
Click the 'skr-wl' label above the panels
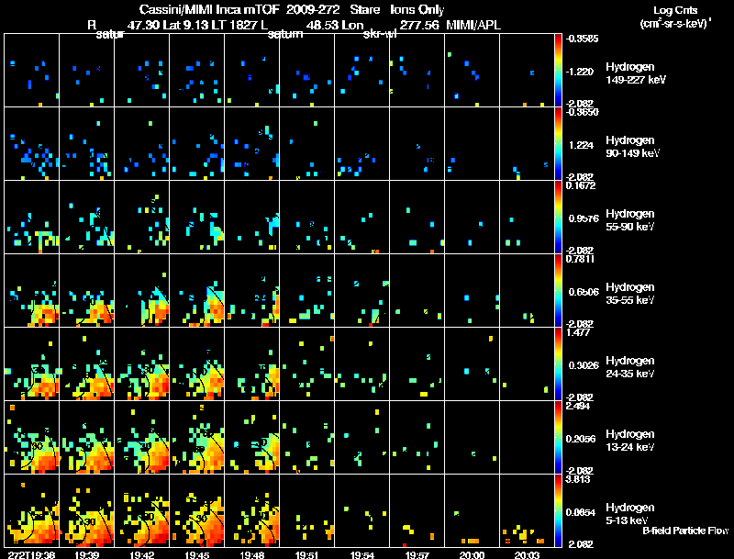pos(380,34)
